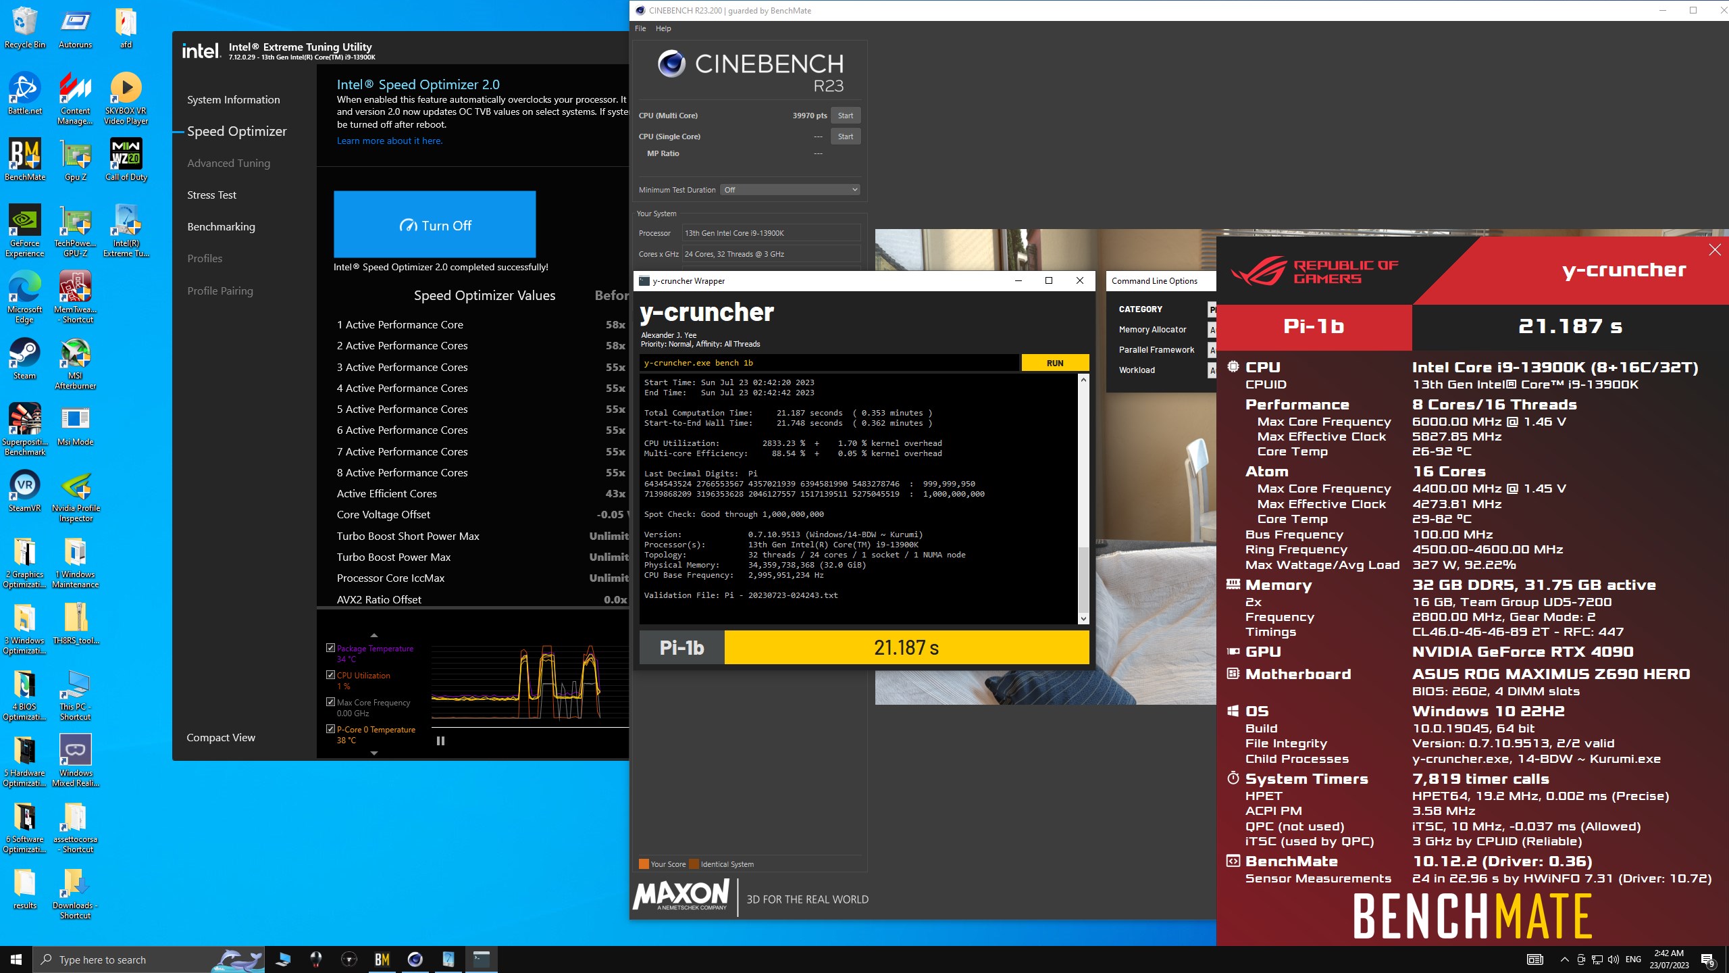The image size is (1729, 973).
Task: Open the Windows Start menu
Action: (x=16, y=959)
